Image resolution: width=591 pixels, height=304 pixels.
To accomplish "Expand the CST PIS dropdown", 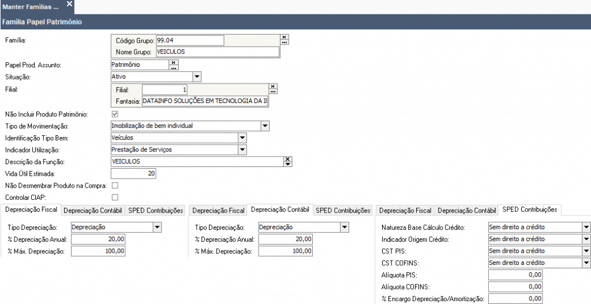I will tap(586, 251).
